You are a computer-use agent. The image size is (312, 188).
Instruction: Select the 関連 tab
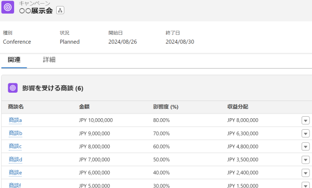coord(14,59)
